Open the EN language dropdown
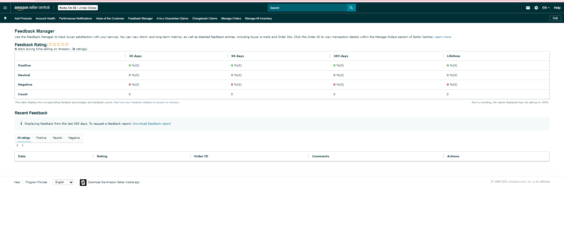Image resolution: width=564 pixels, height=239 pixels. 546,8
